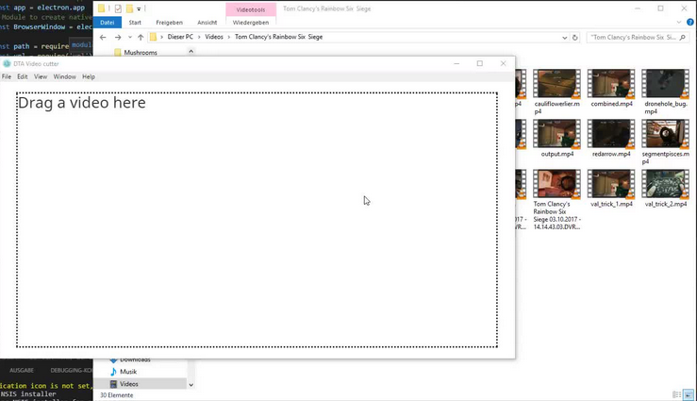The image size is (697, 401).
Task: Select the output.mp4 video file
Action: pos(557,139)
